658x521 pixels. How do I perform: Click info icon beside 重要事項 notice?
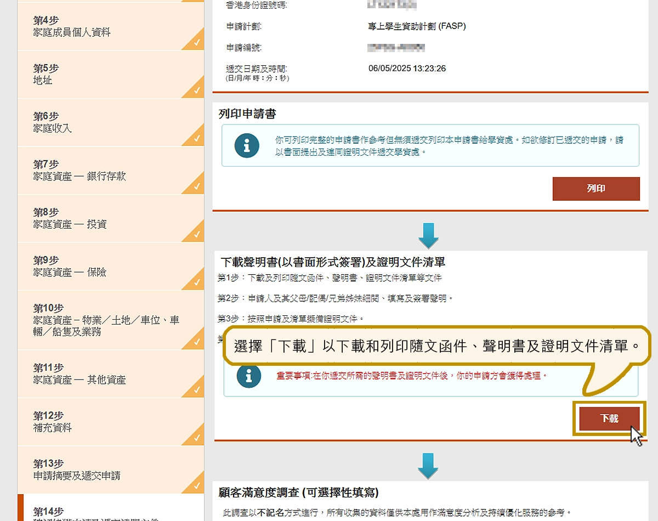coord(249,376)
